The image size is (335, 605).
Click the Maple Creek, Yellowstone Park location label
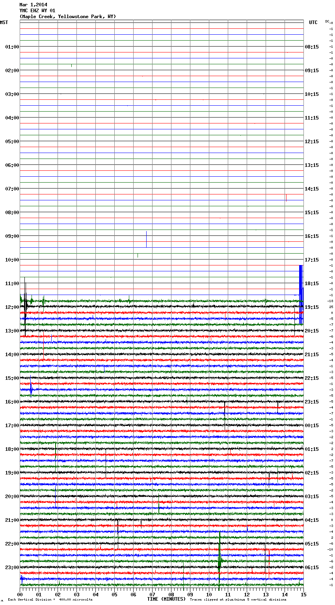(68, 17)
